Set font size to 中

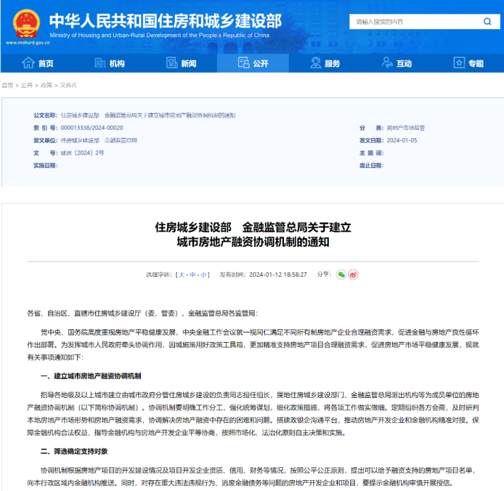(x=193, y=275)
